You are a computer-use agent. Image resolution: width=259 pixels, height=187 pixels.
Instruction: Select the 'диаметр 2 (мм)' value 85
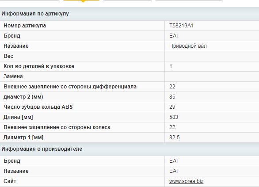tap(172, 97)
